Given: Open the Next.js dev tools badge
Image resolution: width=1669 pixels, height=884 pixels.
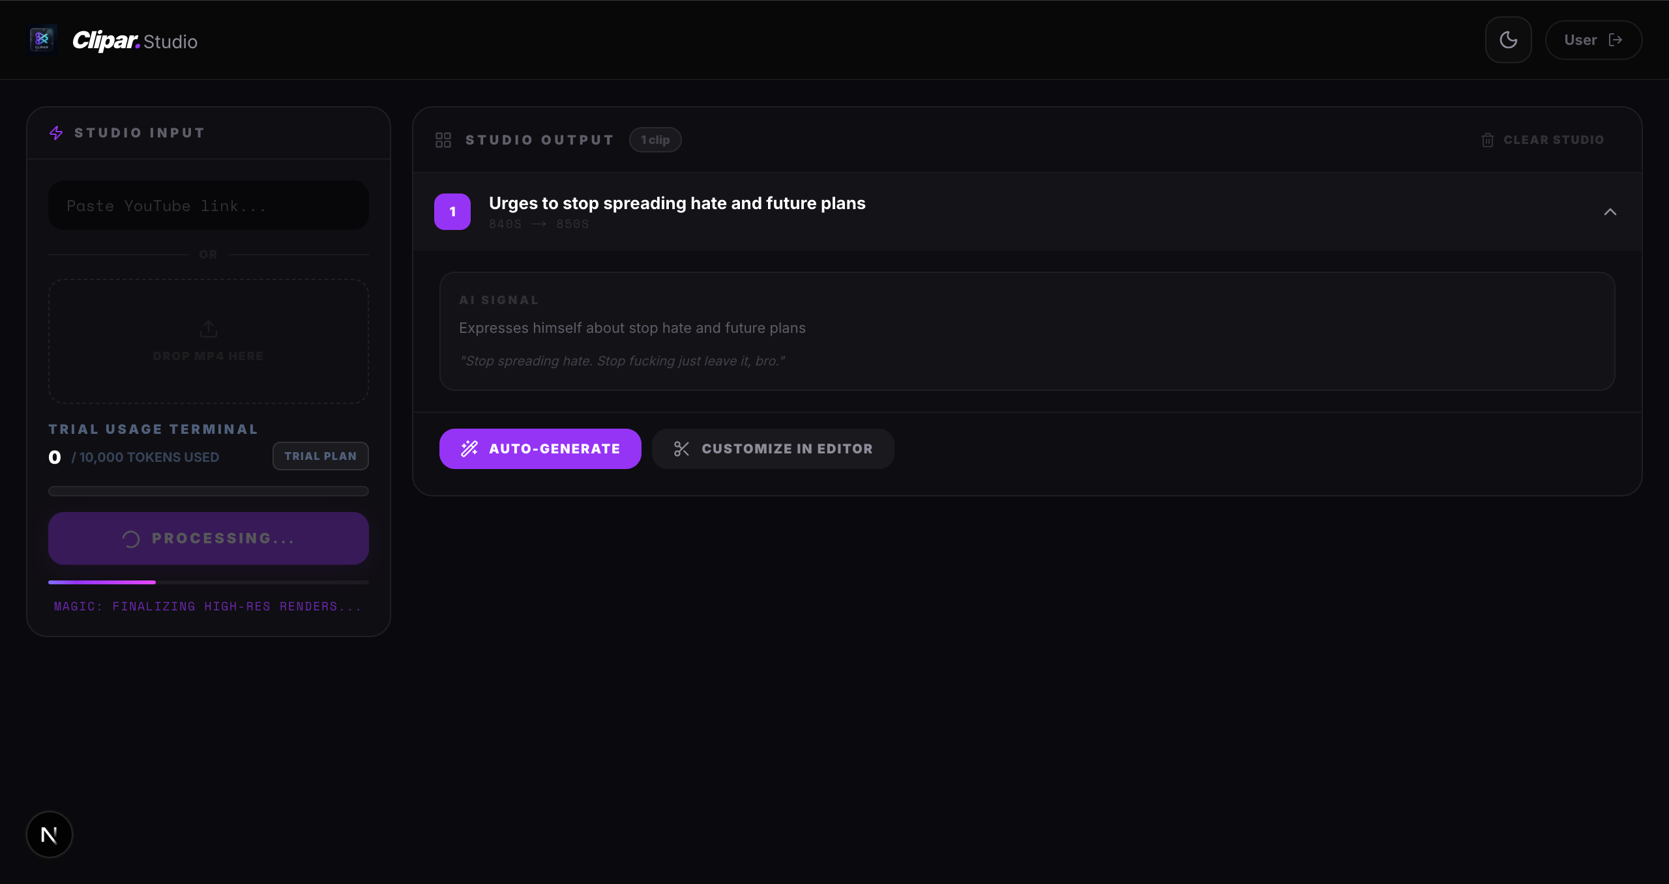Looking at the screenshot, I should click(50, 834).
